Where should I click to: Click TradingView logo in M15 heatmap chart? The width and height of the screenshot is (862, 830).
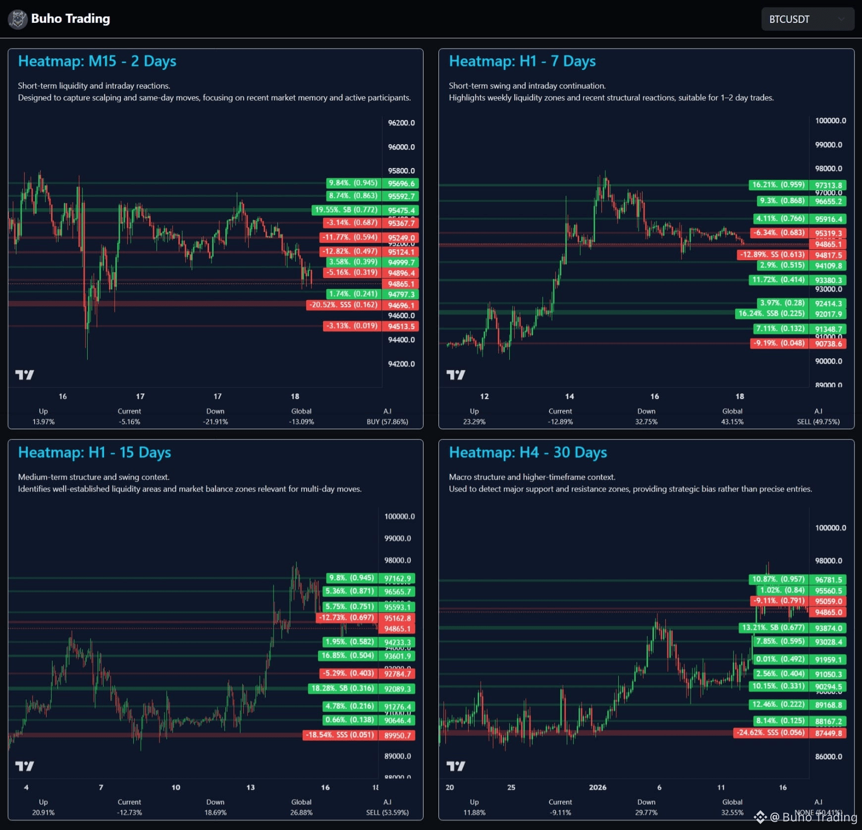tap(24, 375)
